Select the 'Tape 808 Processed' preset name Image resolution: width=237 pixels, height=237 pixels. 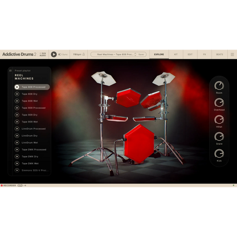click(x=34, y=87)
